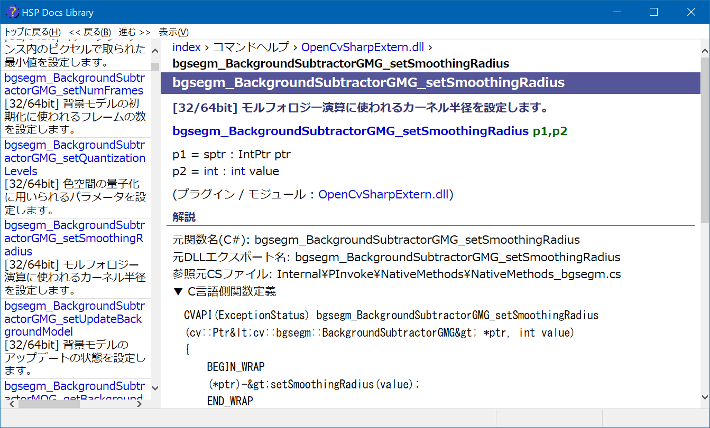Maximize the HSP Docs Library window

[653, 12]
